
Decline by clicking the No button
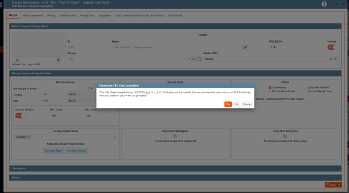pyautogui.click(x=236, y=104)
